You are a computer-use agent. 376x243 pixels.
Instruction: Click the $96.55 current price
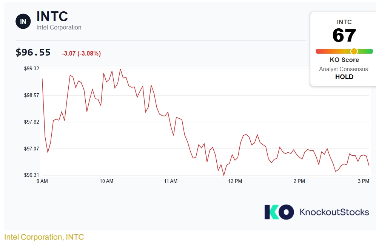pos(33,53)
